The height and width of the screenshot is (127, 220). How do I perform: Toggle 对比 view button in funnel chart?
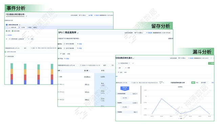point(197,83)
